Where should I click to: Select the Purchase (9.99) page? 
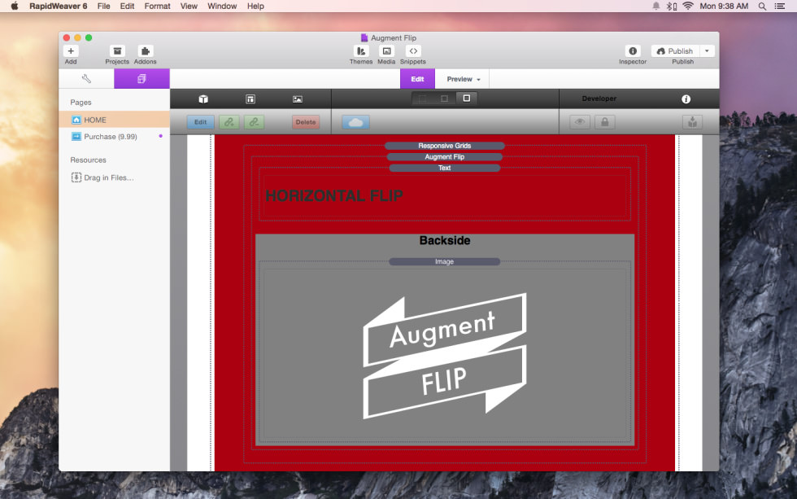[x=115, y=136]
